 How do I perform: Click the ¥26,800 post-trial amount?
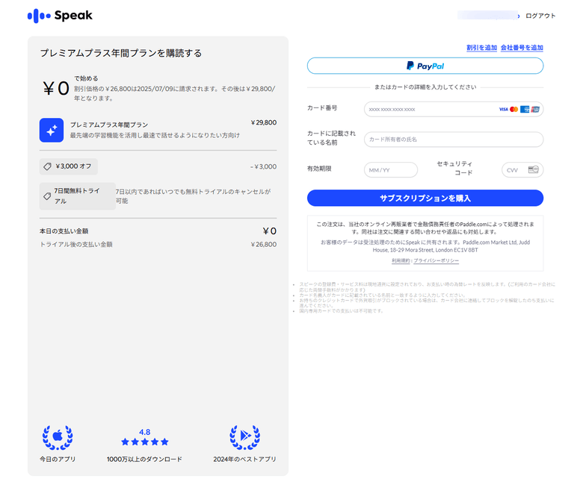click(x=264, y=245)
